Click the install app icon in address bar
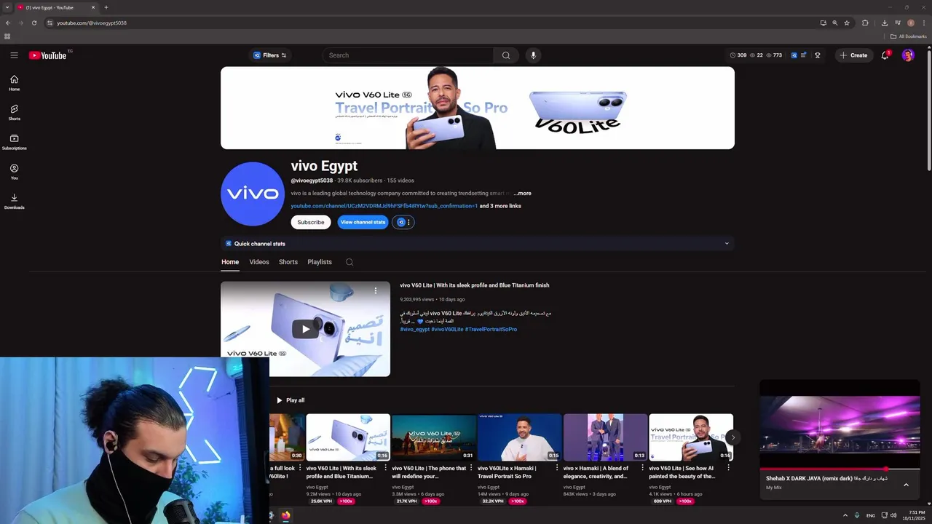 (824, 23)
